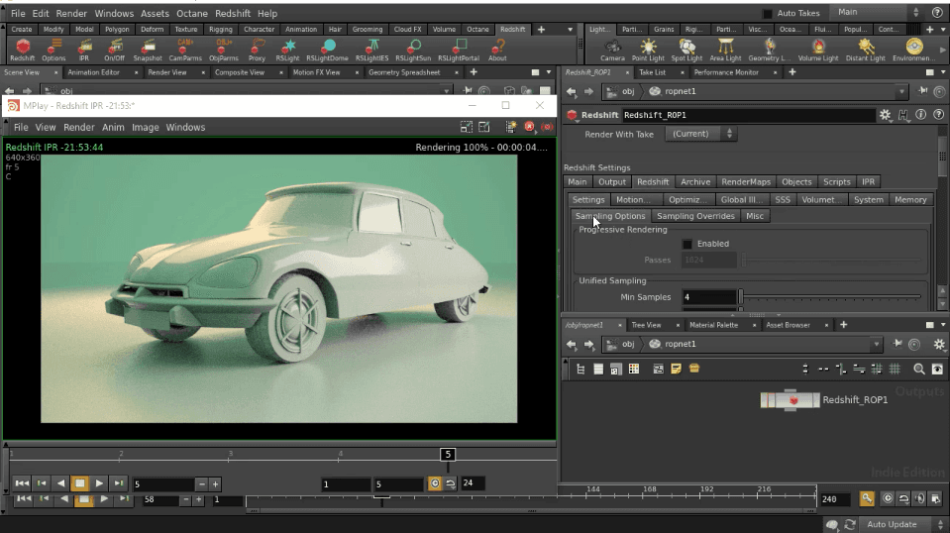Open the parameter gear menu for Redshift_ROP1
This screenshot has width=950, height=533.
(x=885, y=115)
